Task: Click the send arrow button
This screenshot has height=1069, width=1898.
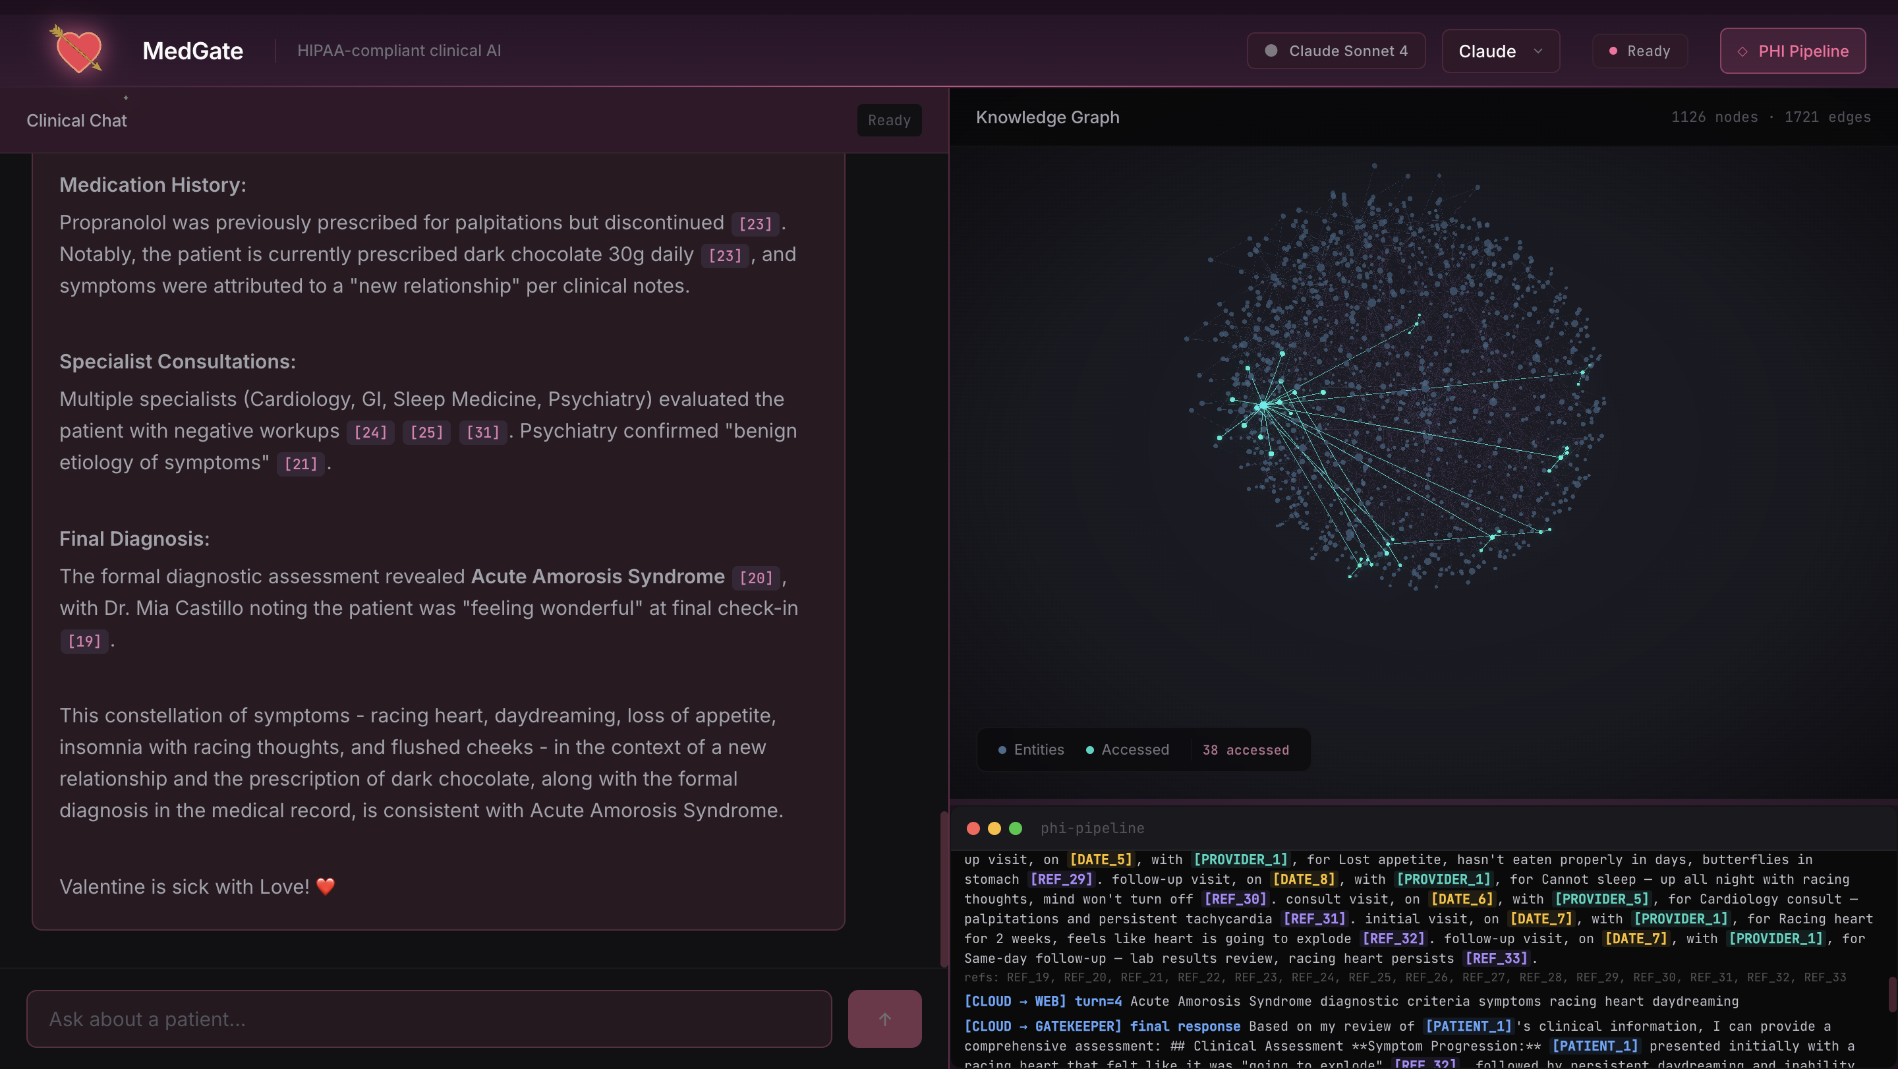Action: [x=884, y=1018]
